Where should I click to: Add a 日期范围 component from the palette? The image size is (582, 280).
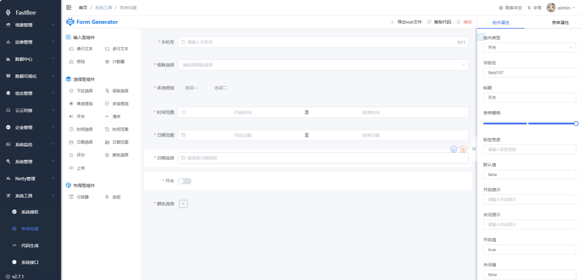pos(116,142)
